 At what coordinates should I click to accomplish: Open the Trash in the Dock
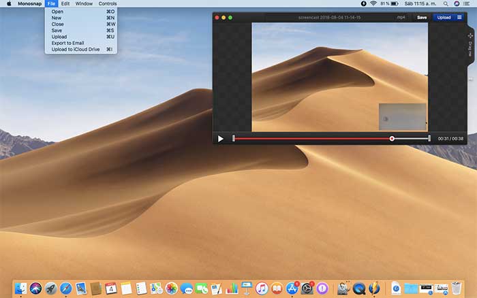(x=457, y=288)
